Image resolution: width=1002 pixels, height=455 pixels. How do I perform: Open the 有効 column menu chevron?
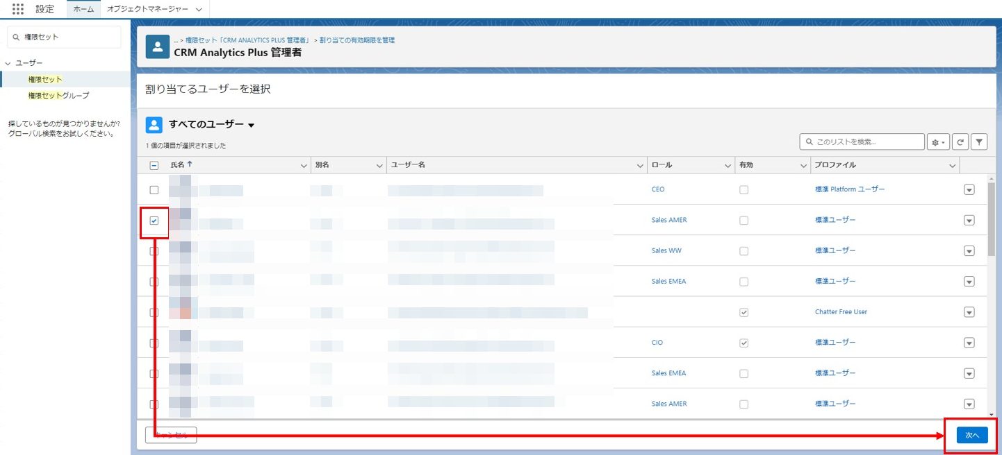[x=803, y=165]
